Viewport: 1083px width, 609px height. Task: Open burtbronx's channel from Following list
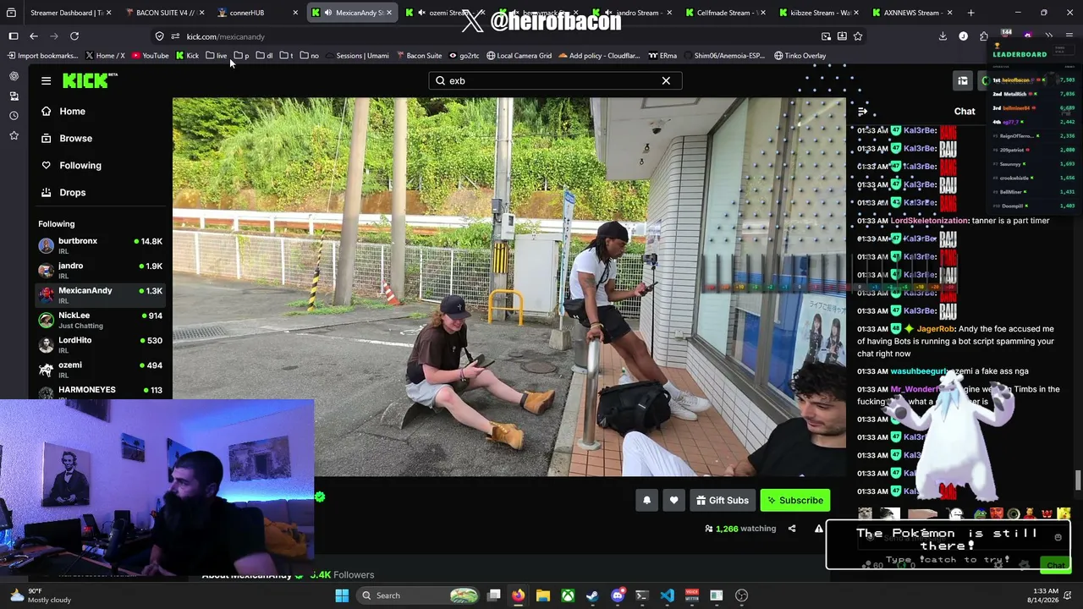pyautogui.click(x=101, y=245)
